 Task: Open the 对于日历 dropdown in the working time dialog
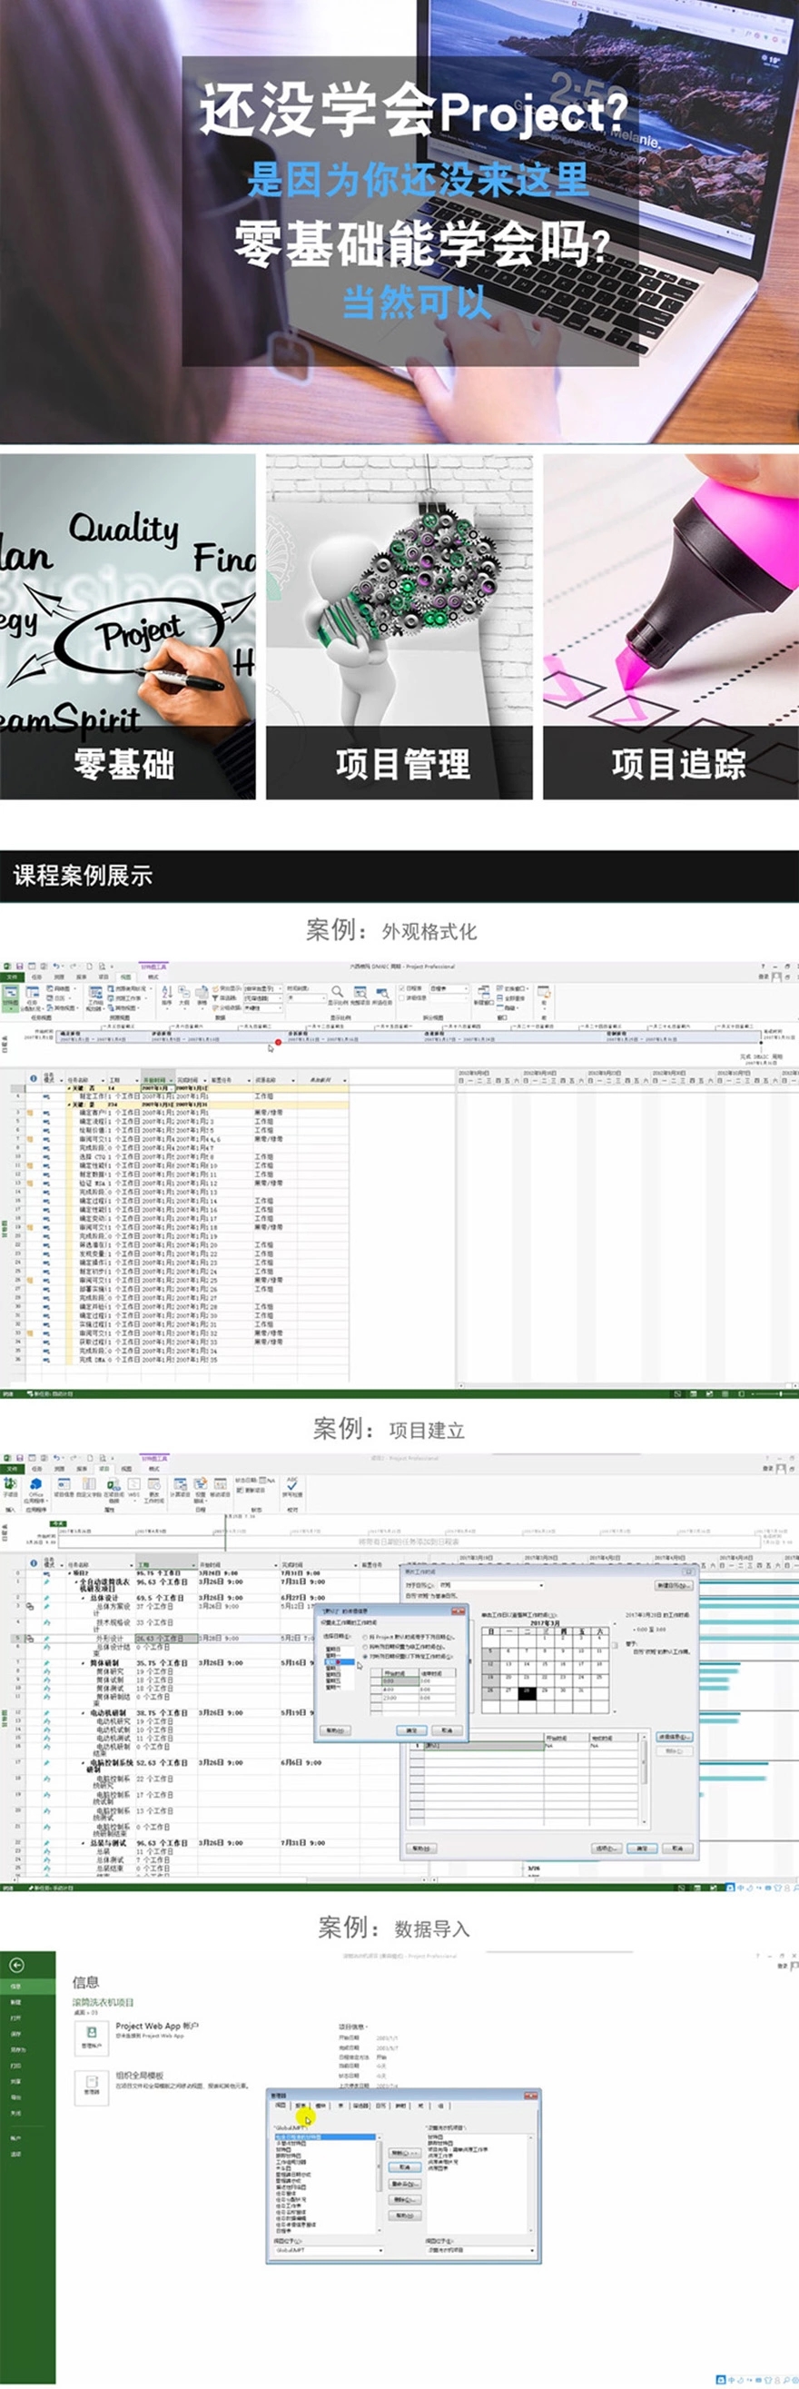click(492, 1585)
